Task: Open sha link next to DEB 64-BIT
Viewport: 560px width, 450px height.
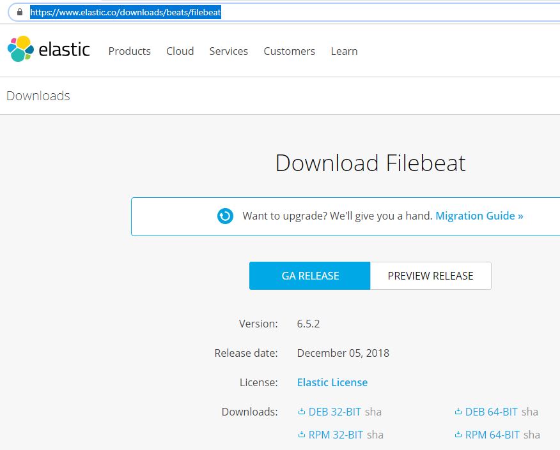Action: click(530, 412)
